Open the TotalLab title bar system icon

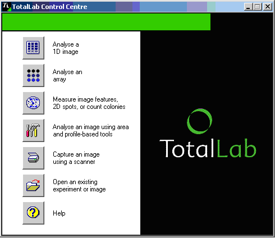coord(6,7)
